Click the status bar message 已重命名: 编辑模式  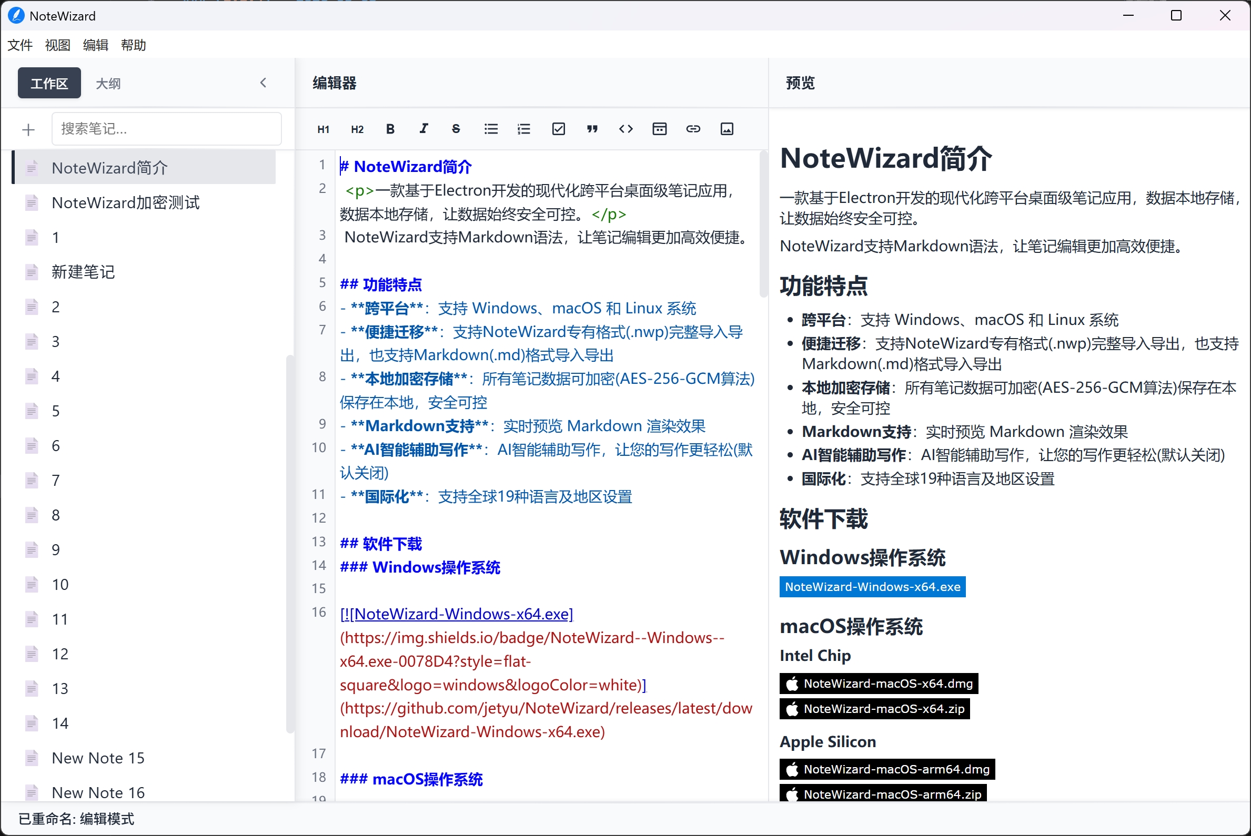point(76,819)
